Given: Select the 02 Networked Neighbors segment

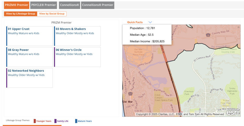Looking at the screenshot, I should point(30,78).
